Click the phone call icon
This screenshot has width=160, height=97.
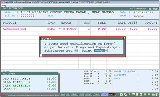125,94
